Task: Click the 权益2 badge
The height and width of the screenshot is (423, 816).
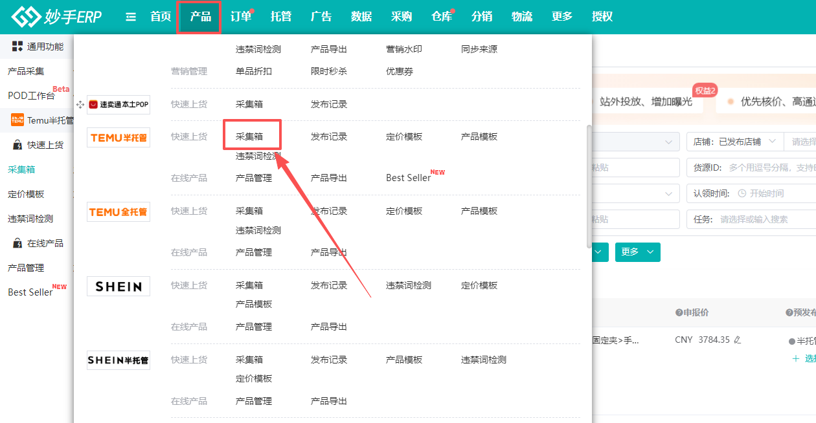Action: point(705,91)
